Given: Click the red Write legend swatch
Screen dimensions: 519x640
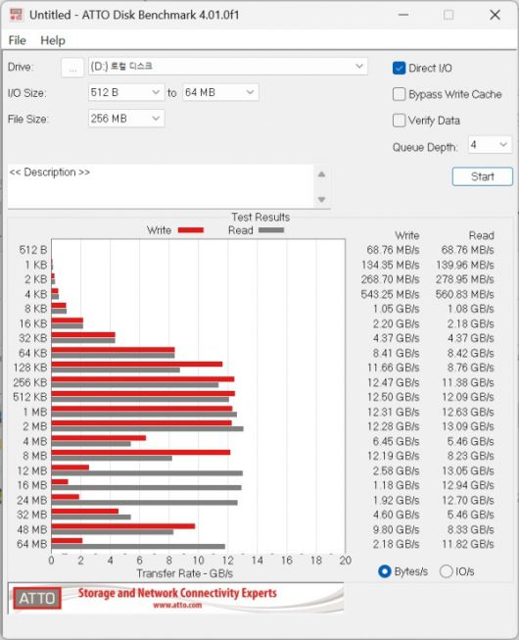Looking at the screenshot, I should point(191,230).
